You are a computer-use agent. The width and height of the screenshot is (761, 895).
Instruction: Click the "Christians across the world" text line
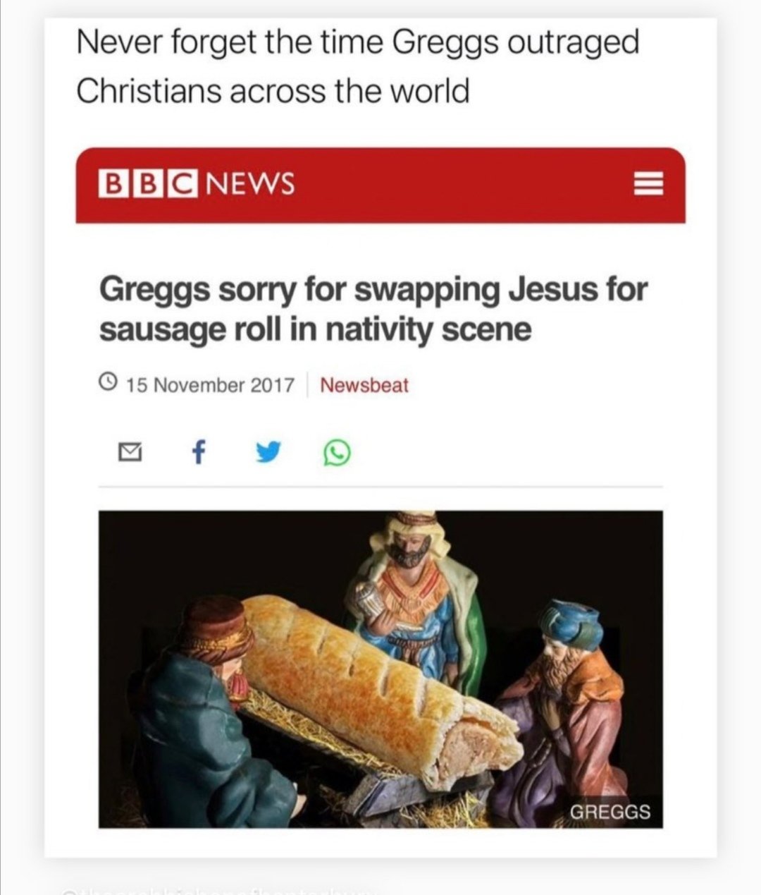(273, 90)
